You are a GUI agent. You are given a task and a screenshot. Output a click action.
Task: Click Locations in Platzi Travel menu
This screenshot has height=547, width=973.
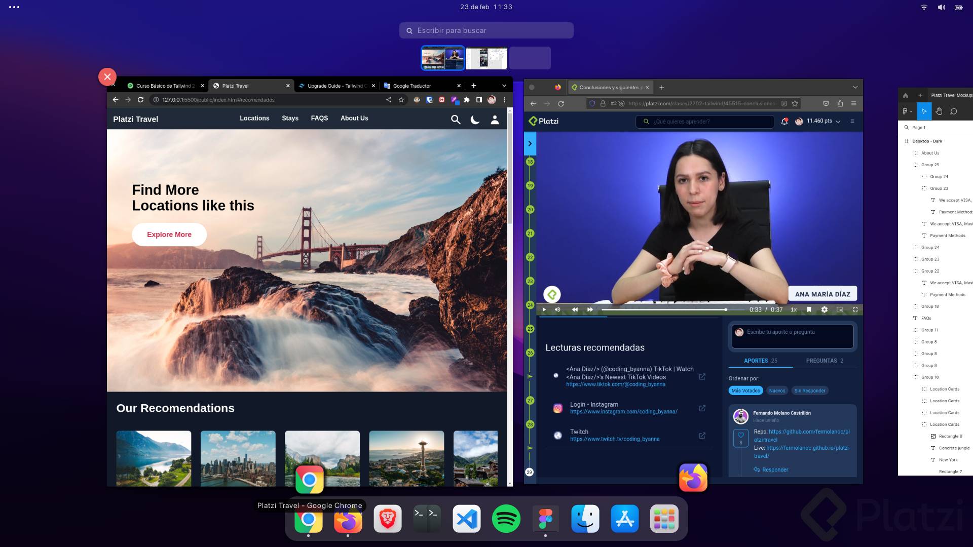click(x=254, y=118)
